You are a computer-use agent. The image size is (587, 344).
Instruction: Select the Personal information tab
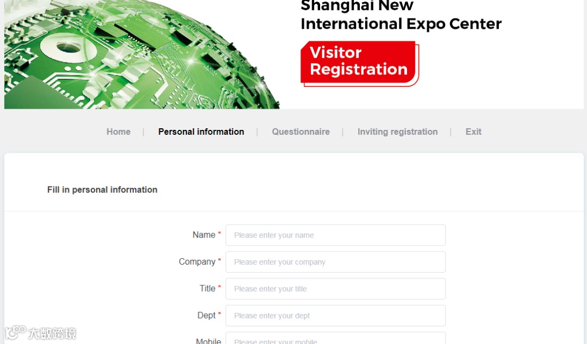[201, 132]
